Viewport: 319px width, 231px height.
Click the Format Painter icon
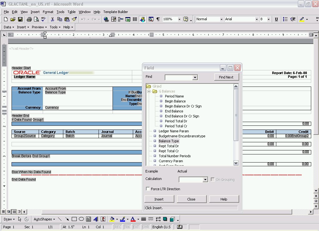tap(74, 19)
